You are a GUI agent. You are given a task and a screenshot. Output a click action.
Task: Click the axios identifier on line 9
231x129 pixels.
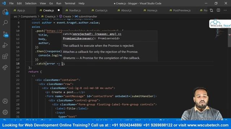pos(36,27)
